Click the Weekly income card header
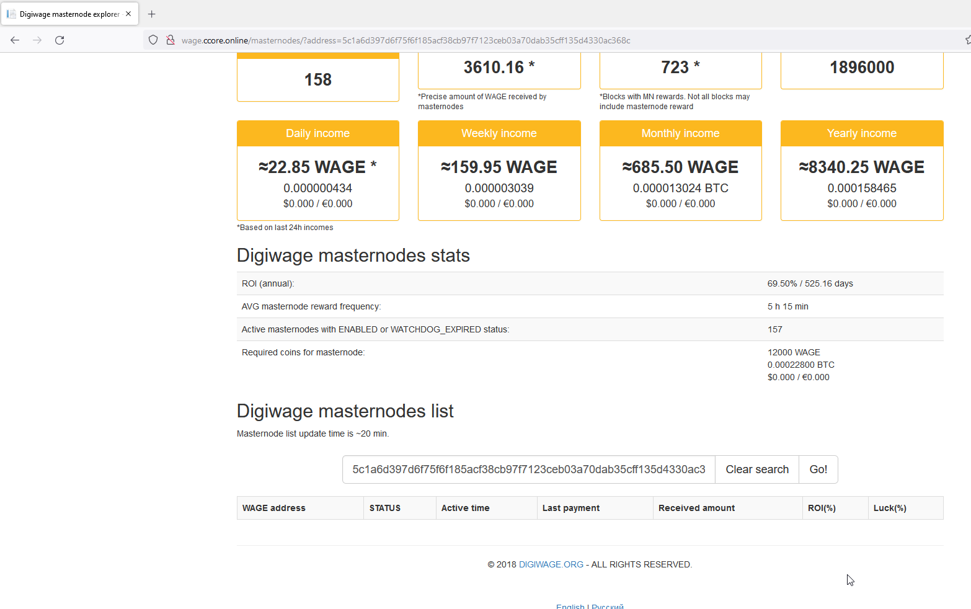Viewport: 971px width, 609px height. click(499, 133)
